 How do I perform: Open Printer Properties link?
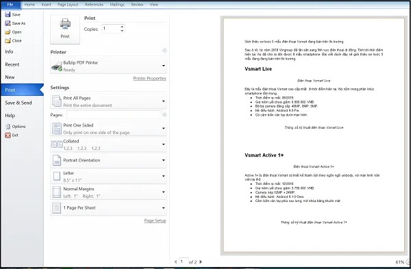click(149, 78)
